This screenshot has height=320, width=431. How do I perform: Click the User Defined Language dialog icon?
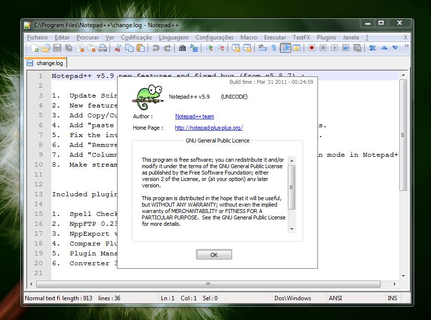click(x=297, y=48)
